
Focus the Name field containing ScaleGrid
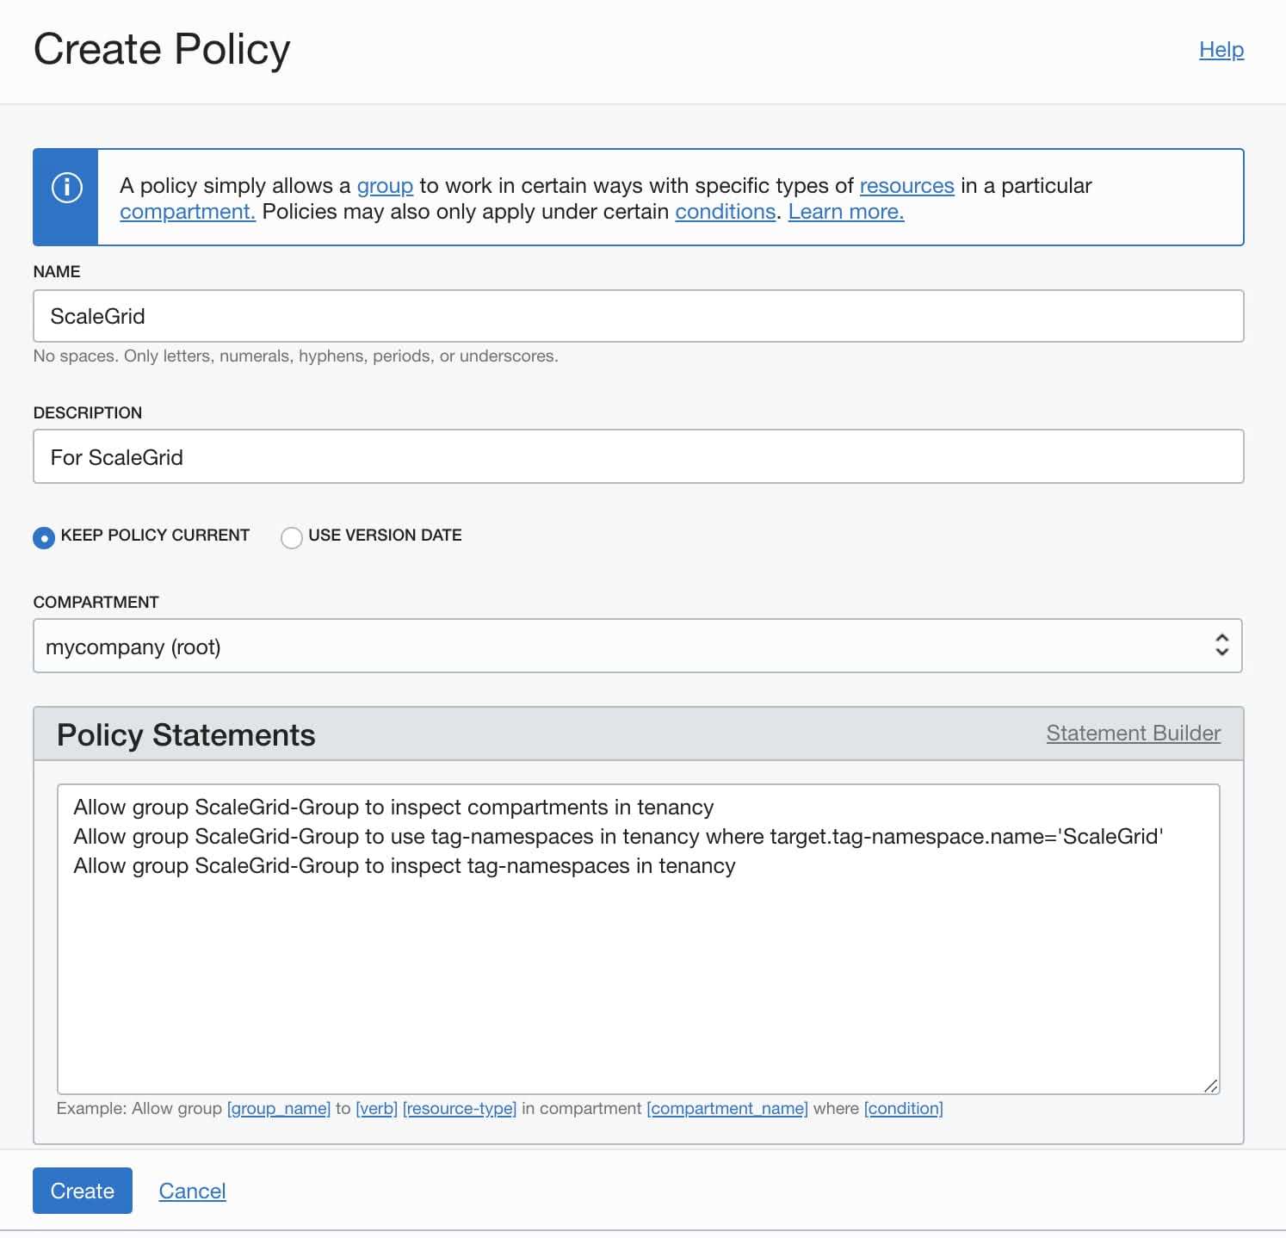(x=639, y=316)
